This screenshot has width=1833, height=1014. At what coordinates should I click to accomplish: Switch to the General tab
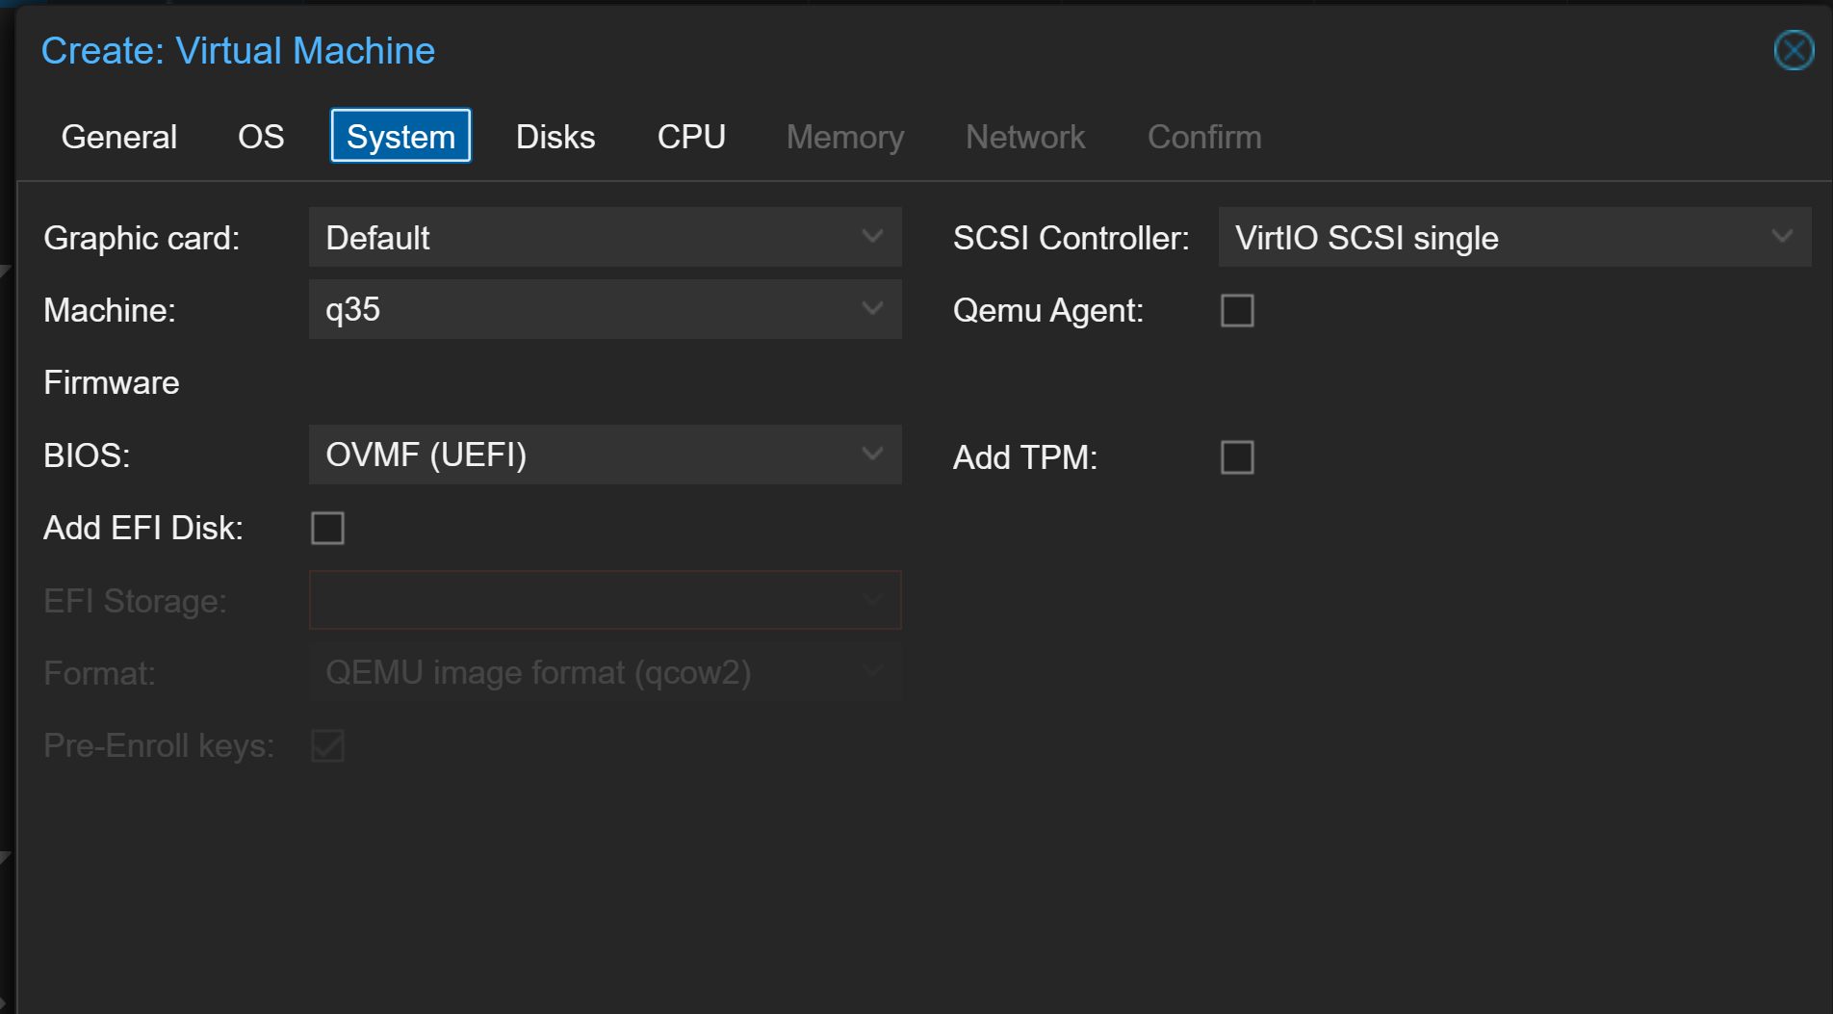pos(119,137)
